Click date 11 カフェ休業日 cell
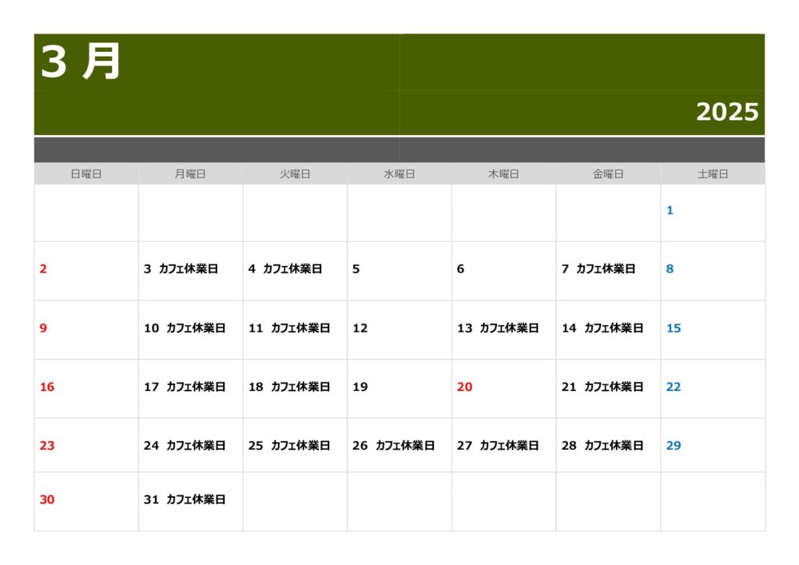This screenshot has width=799, height=565. click(x=295, y=330)
